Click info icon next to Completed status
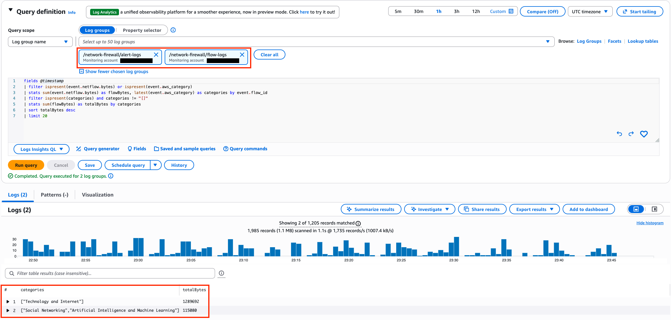Screen dimensions: 671x320 (x=111, y=176)
